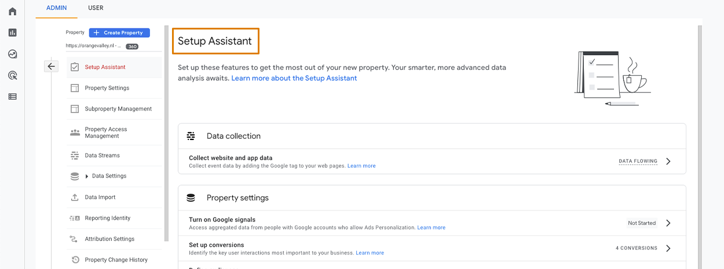Image resolution: width=724 pixels, height=269 pixels.
Task: Follow Learn more link under Set up conversions
Action: [x=370, y=253]
